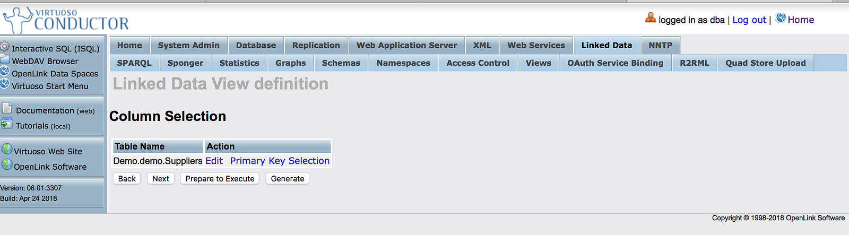Viewport: 849px width, 235px height.
Task: Click the Documentation page icon
Action: (7, 108)
